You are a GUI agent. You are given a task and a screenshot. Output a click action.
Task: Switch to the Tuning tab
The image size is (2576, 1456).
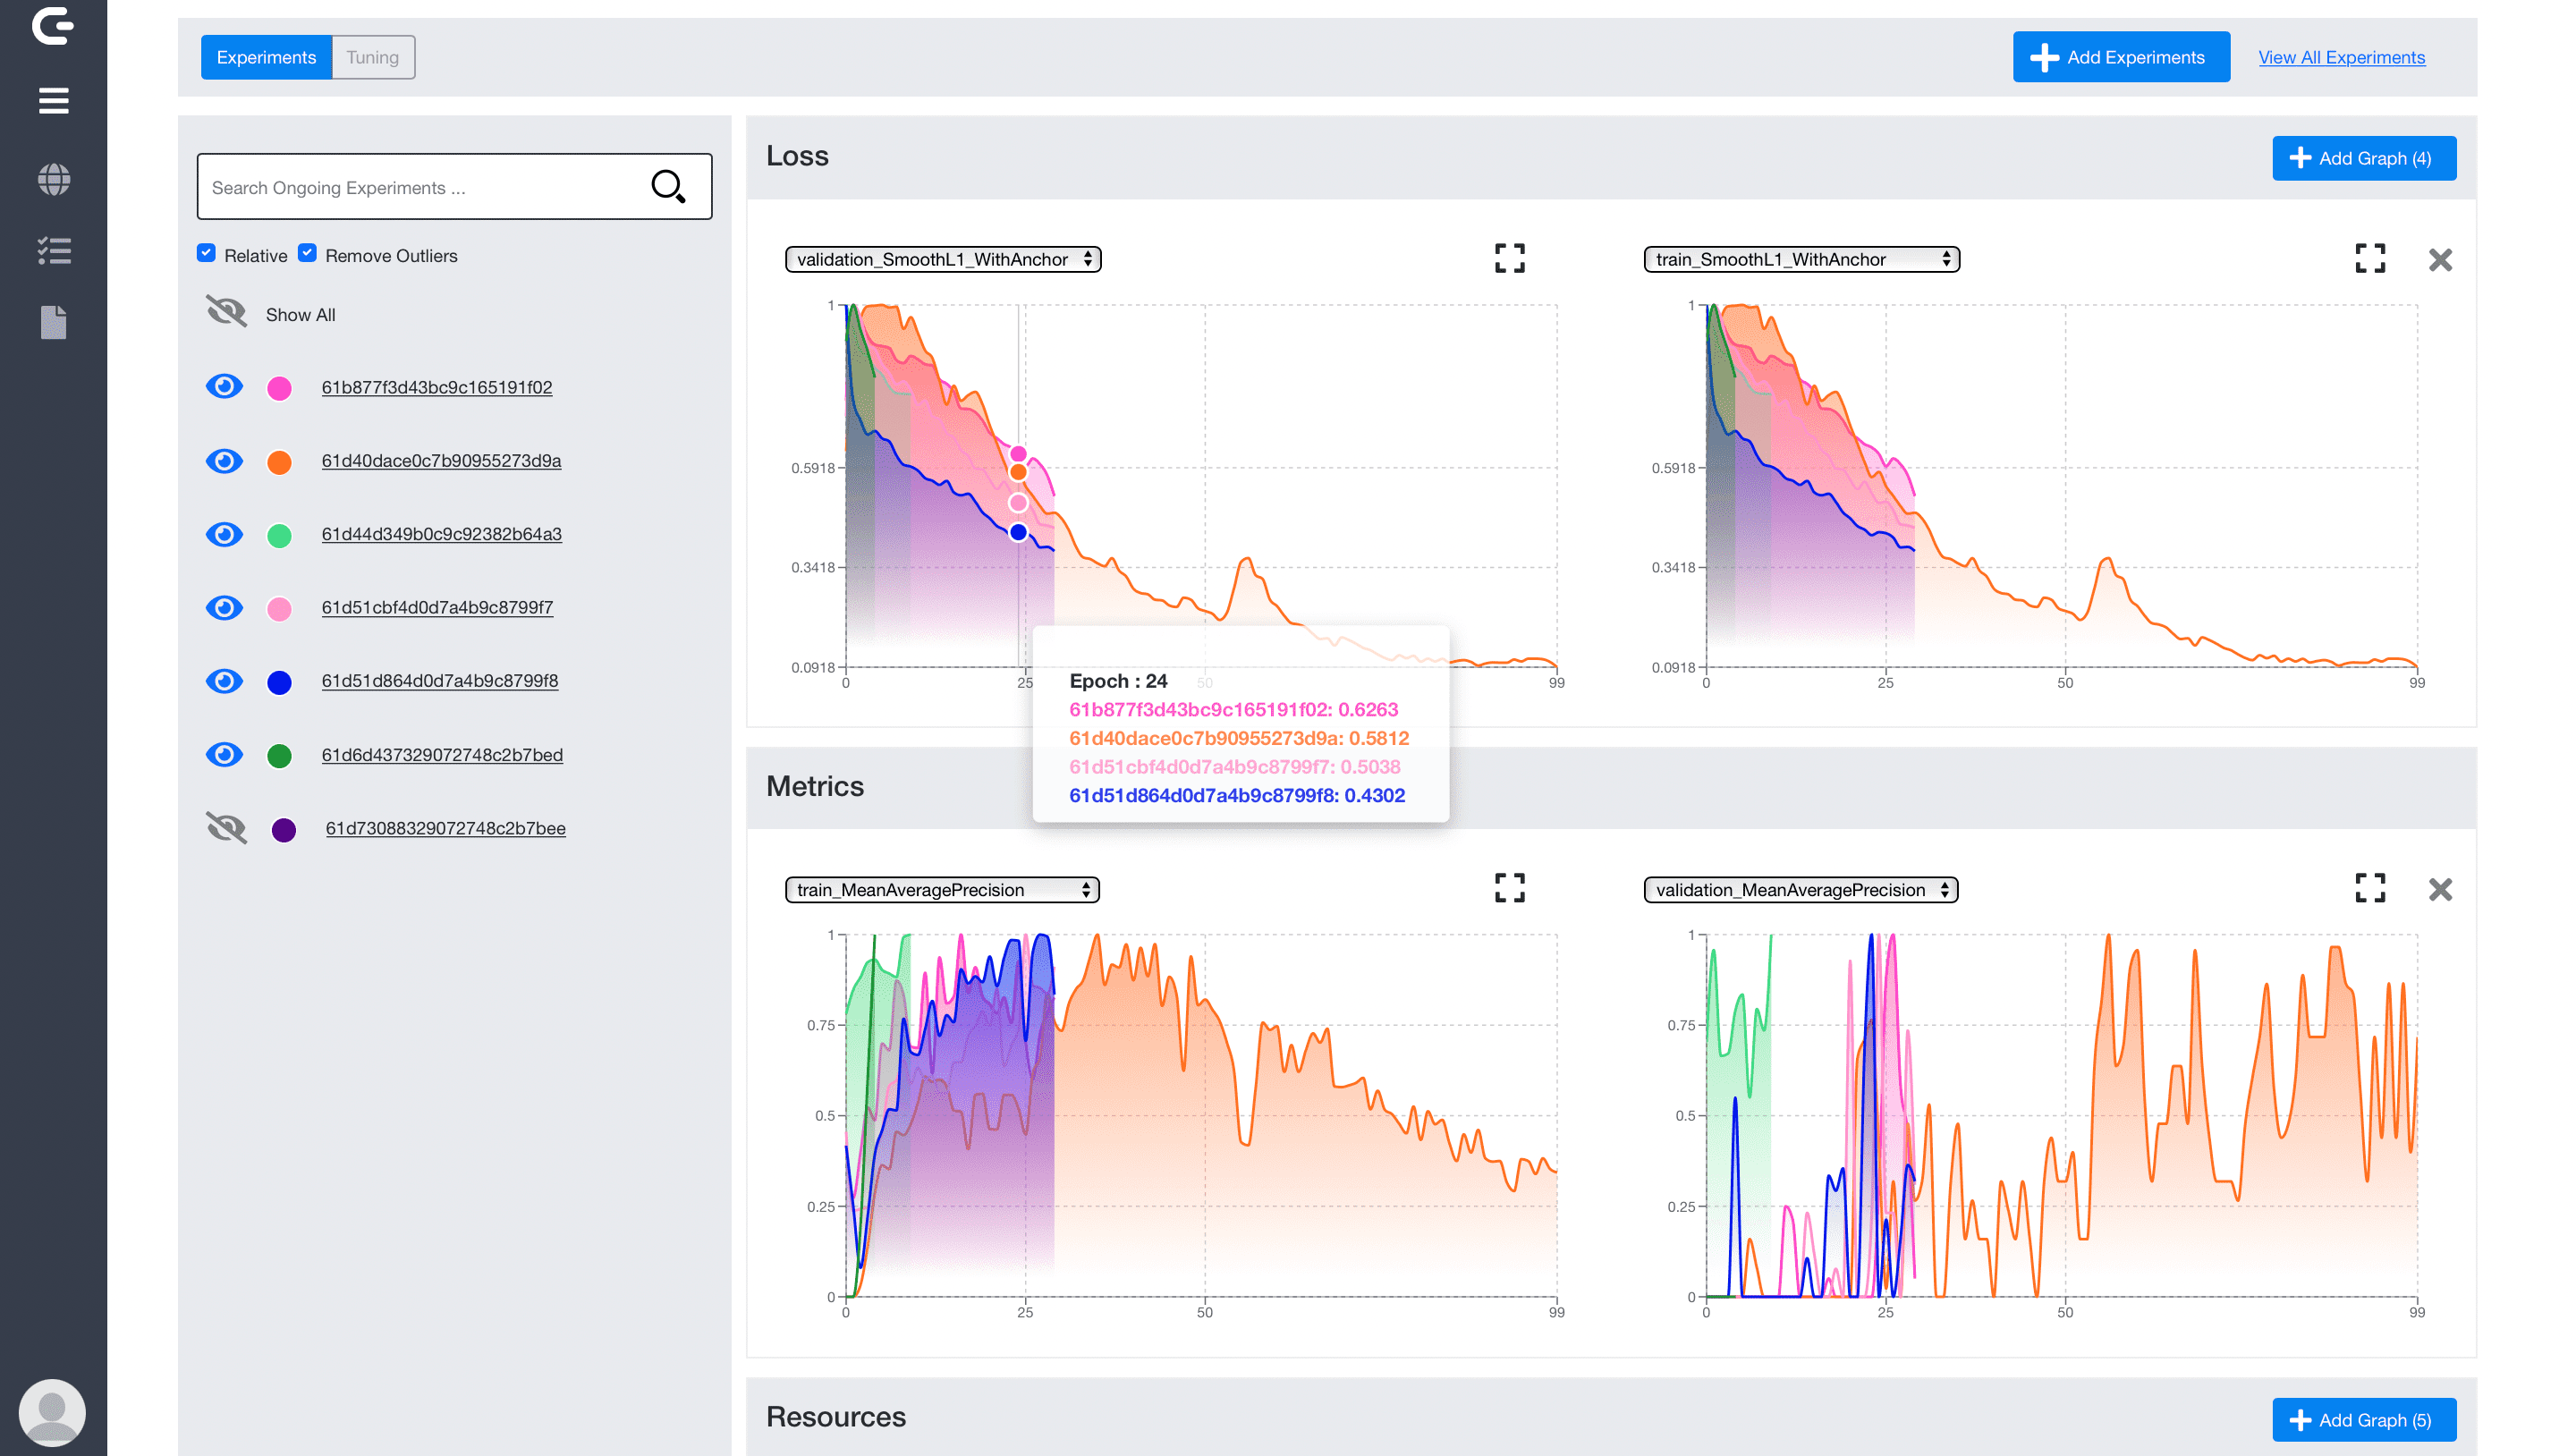[x=372, y=57]
